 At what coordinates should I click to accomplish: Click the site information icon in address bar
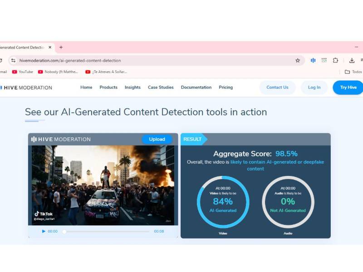13,60
